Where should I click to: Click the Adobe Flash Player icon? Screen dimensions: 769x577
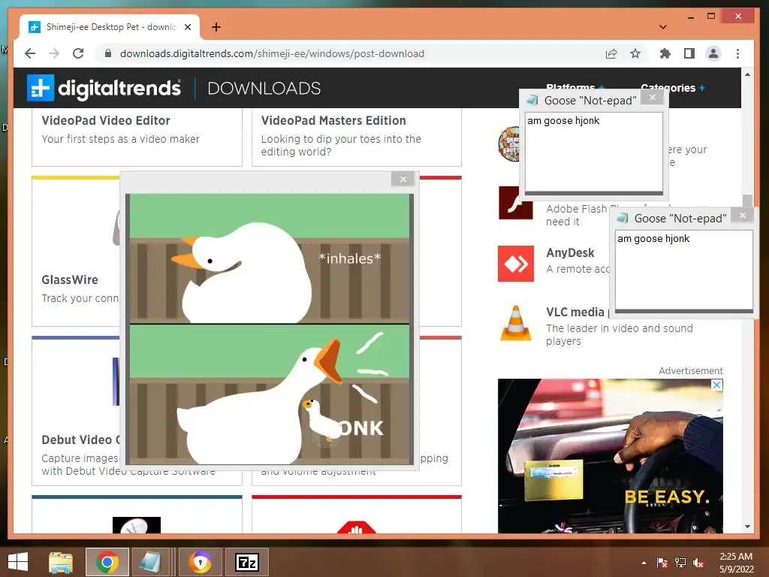coord(515,203)
